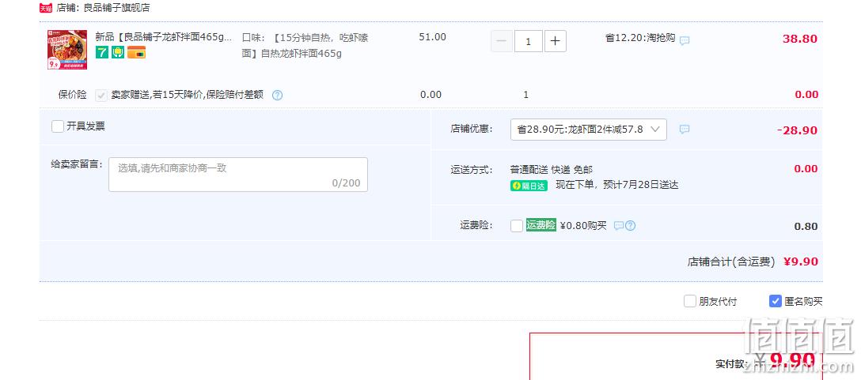The height and width of the screenshot is (380, 861).
Task: Click the unit price 51.00
Action: tap(433, 37)
